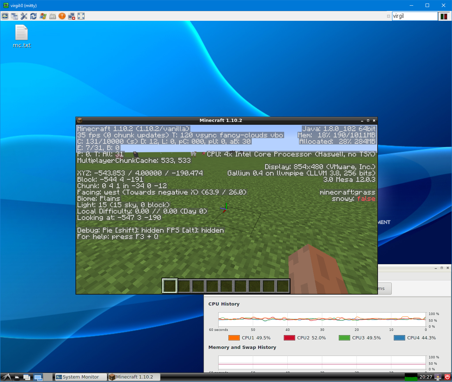Click the 'Facing: west' debug line

tap(161, 192)
